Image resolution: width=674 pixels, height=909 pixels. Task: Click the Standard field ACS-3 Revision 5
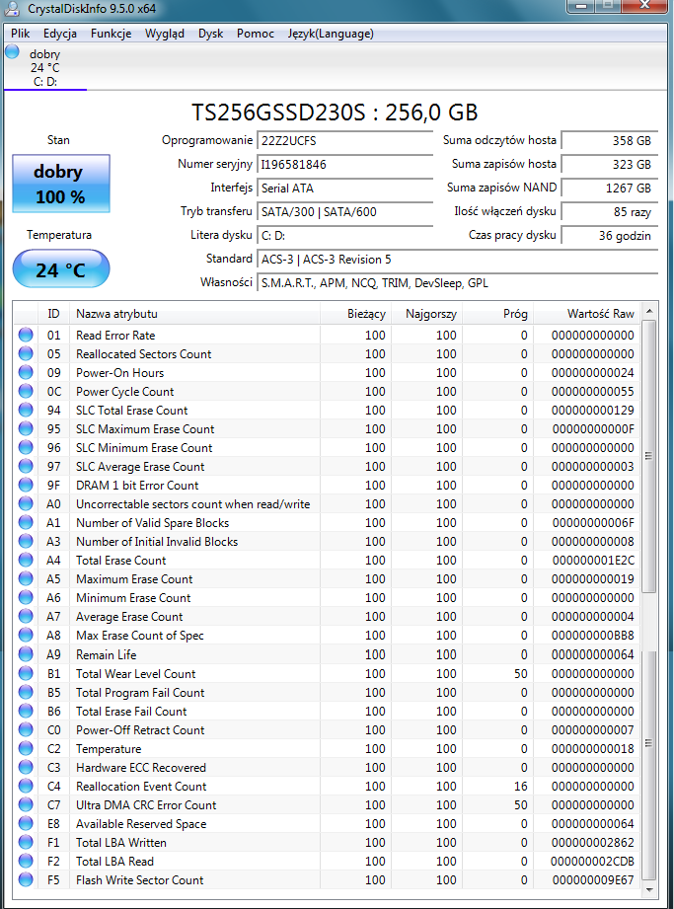[x=457, y=260]
